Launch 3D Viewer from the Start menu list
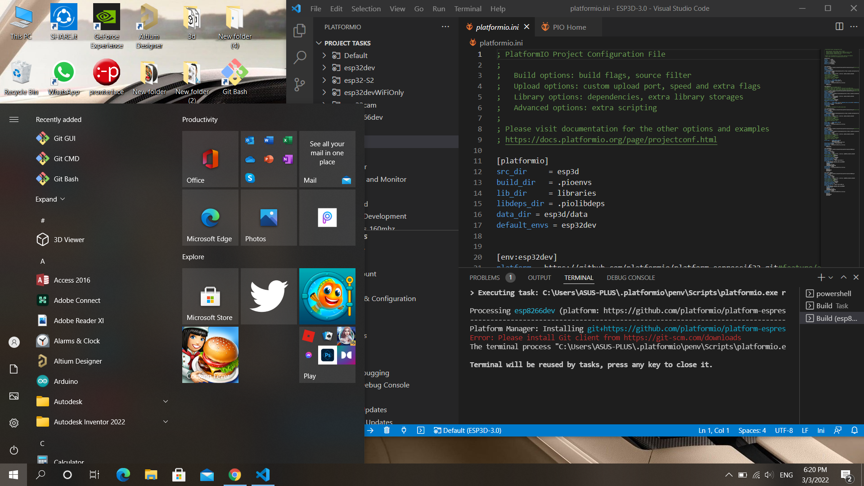864x486 pixels. point(69,239)
